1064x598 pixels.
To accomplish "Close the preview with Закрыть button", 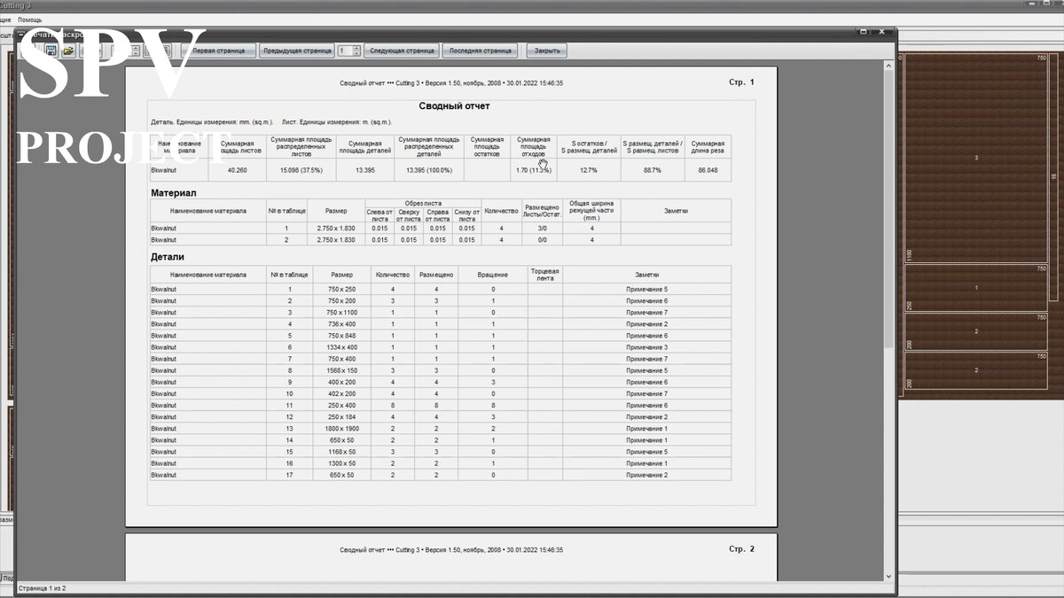I will pyautogui.click(x=547, y=50).
